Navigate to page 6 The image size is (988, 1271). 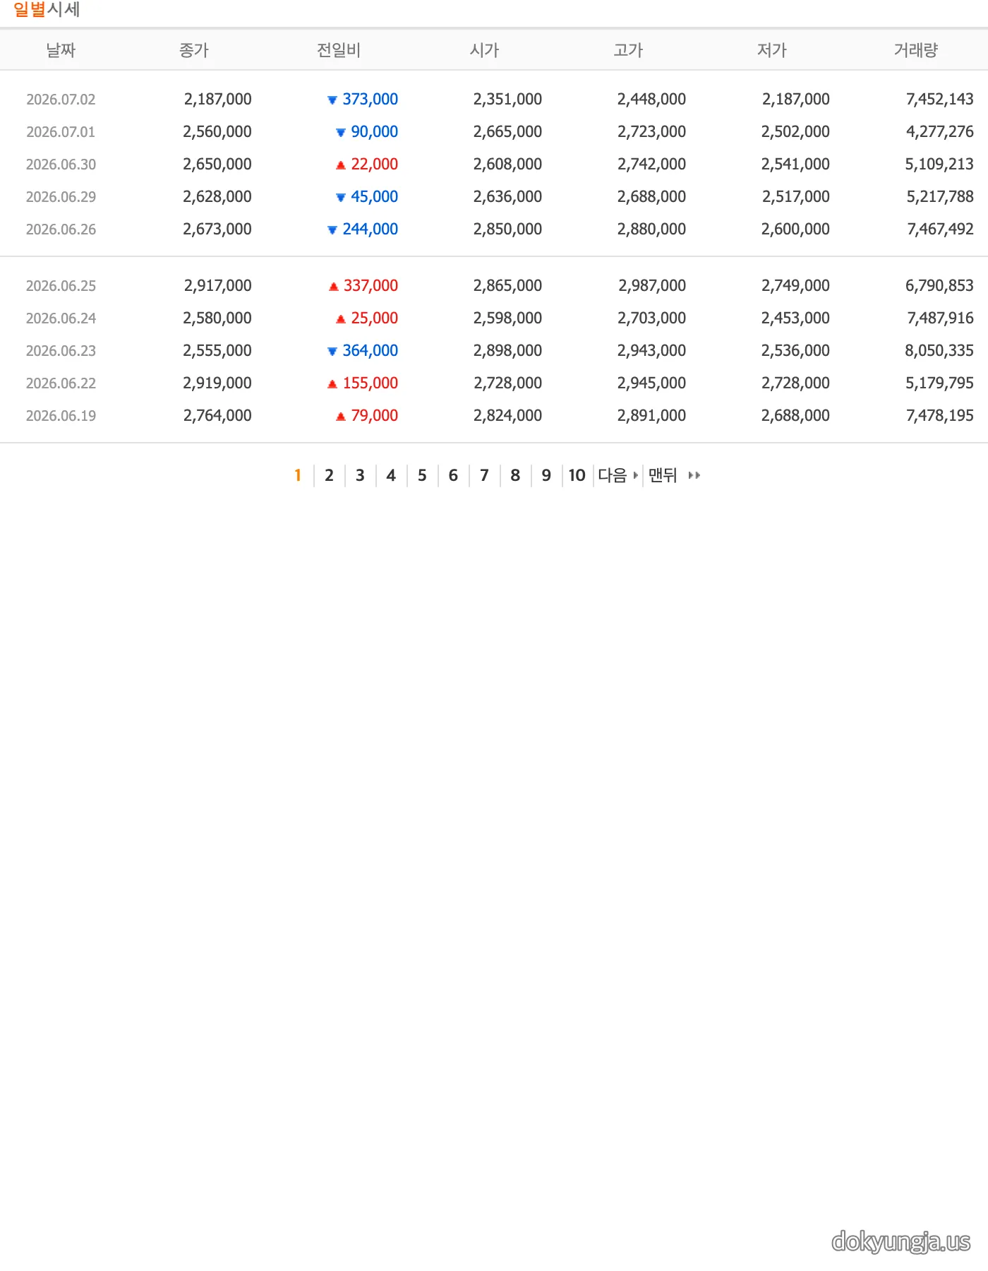pyautogui.click(x=453, y=475)
